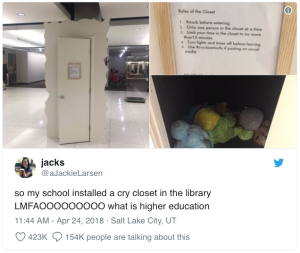
Task: Click the 423K likes count
Action: (37, 237)
